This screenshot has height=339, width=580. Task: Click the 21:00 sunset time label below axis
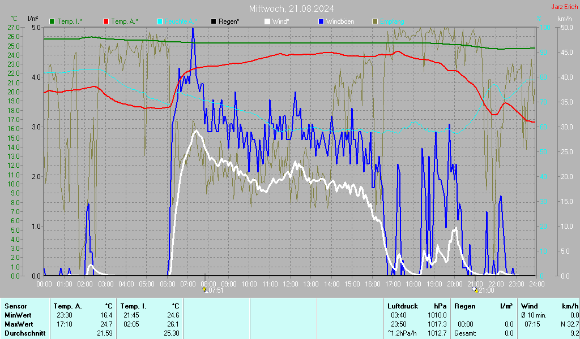coord(487,290)
